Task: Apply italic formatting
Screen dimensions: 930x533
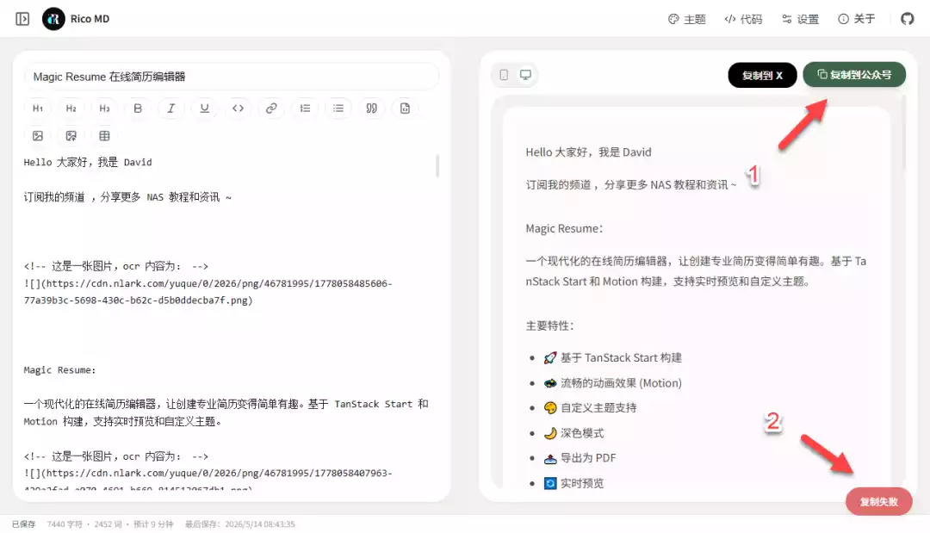Action: [x=170, y=108]
